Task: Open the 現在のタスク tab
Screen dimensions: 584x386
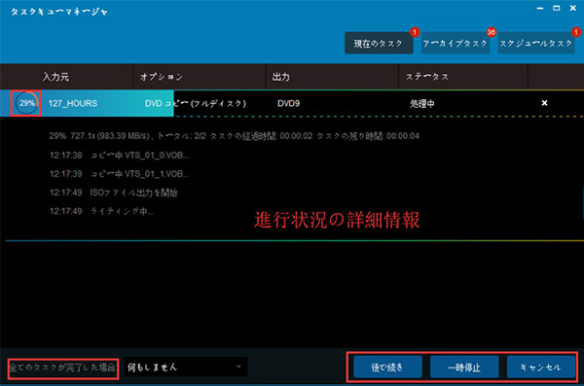Action: coord(379,43)
